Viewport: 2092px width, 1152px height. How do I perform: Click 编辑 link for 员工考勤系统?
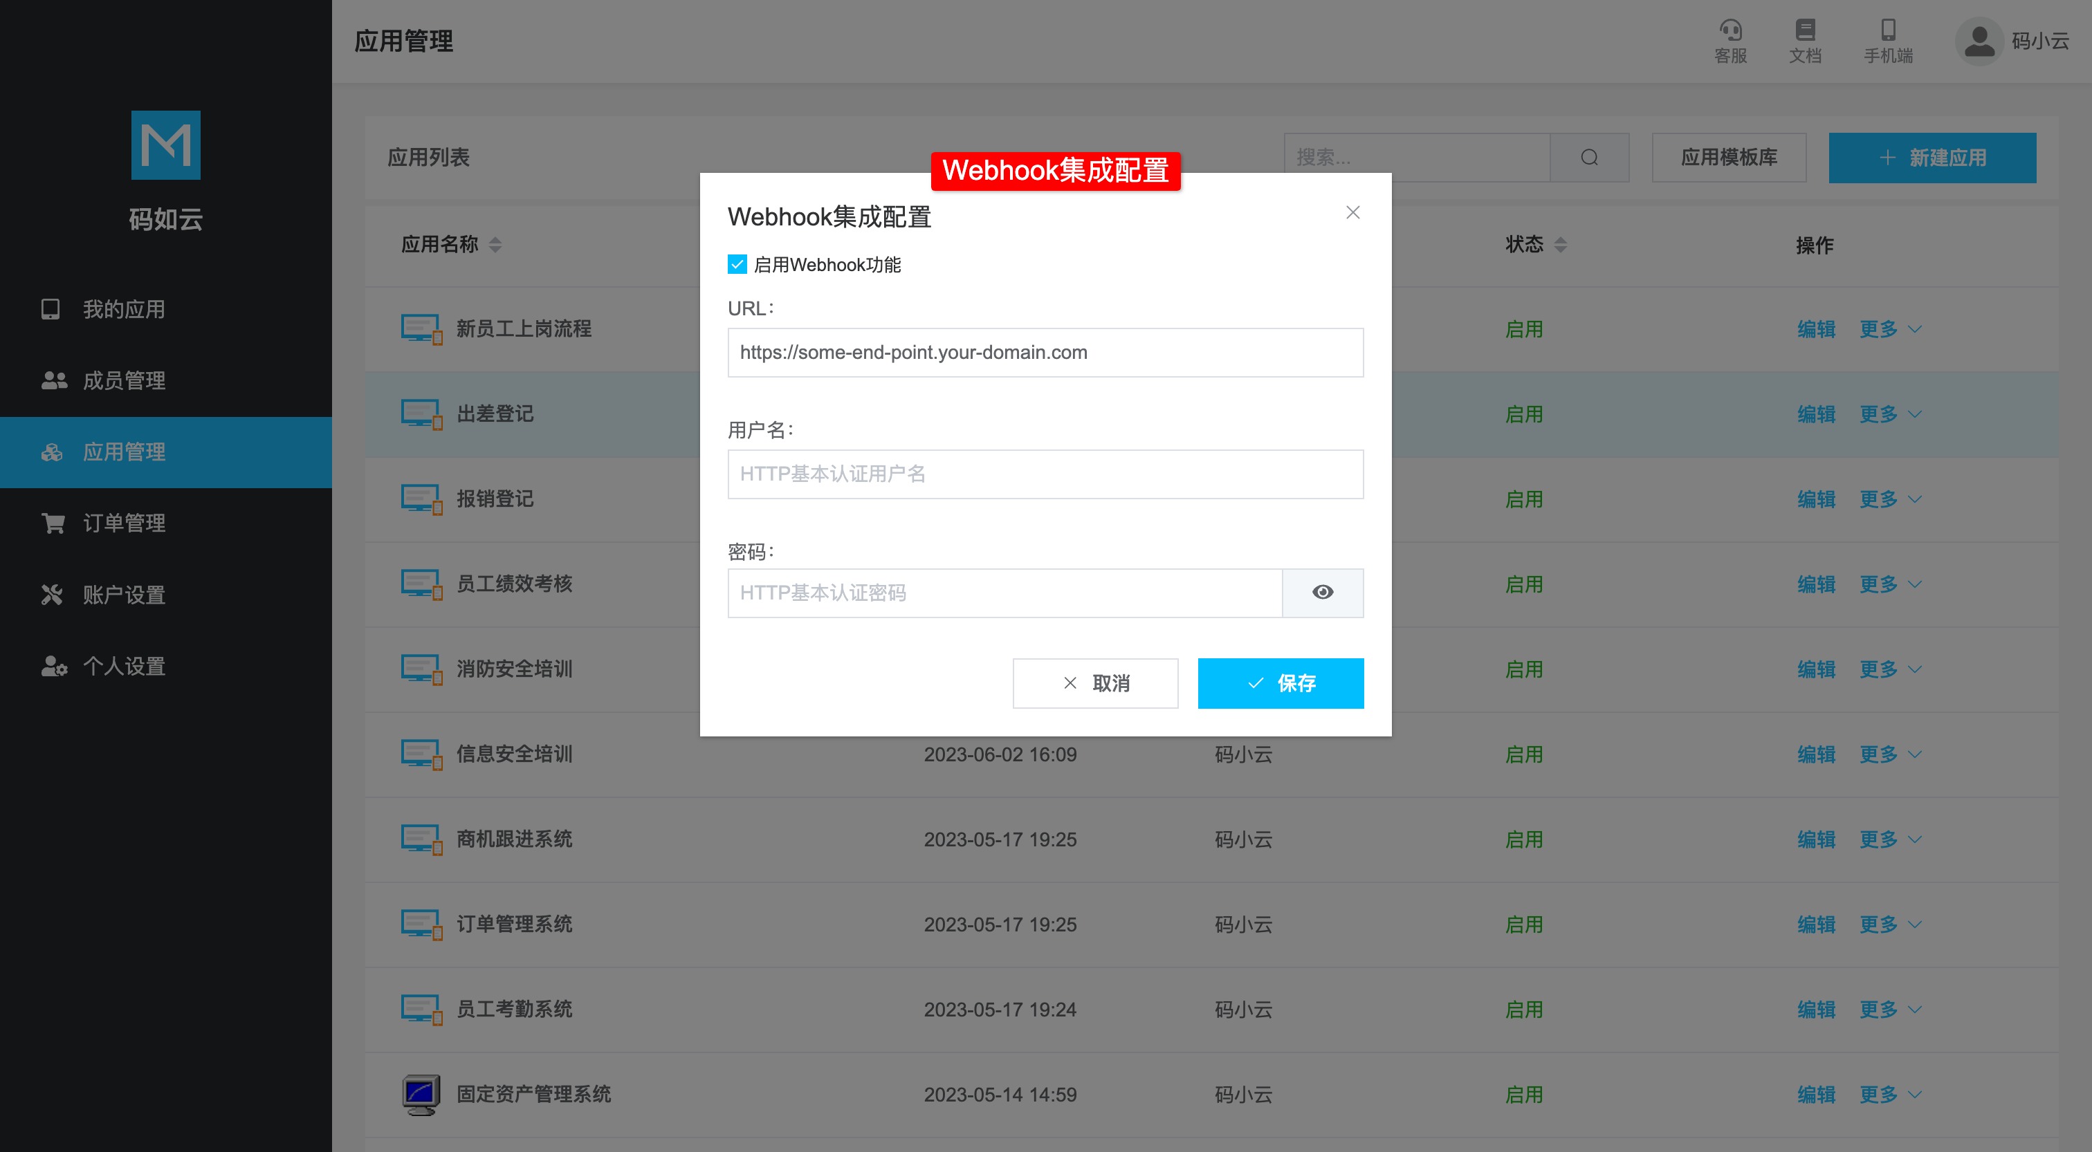pyautogui.click(x=1816, y=1009)
